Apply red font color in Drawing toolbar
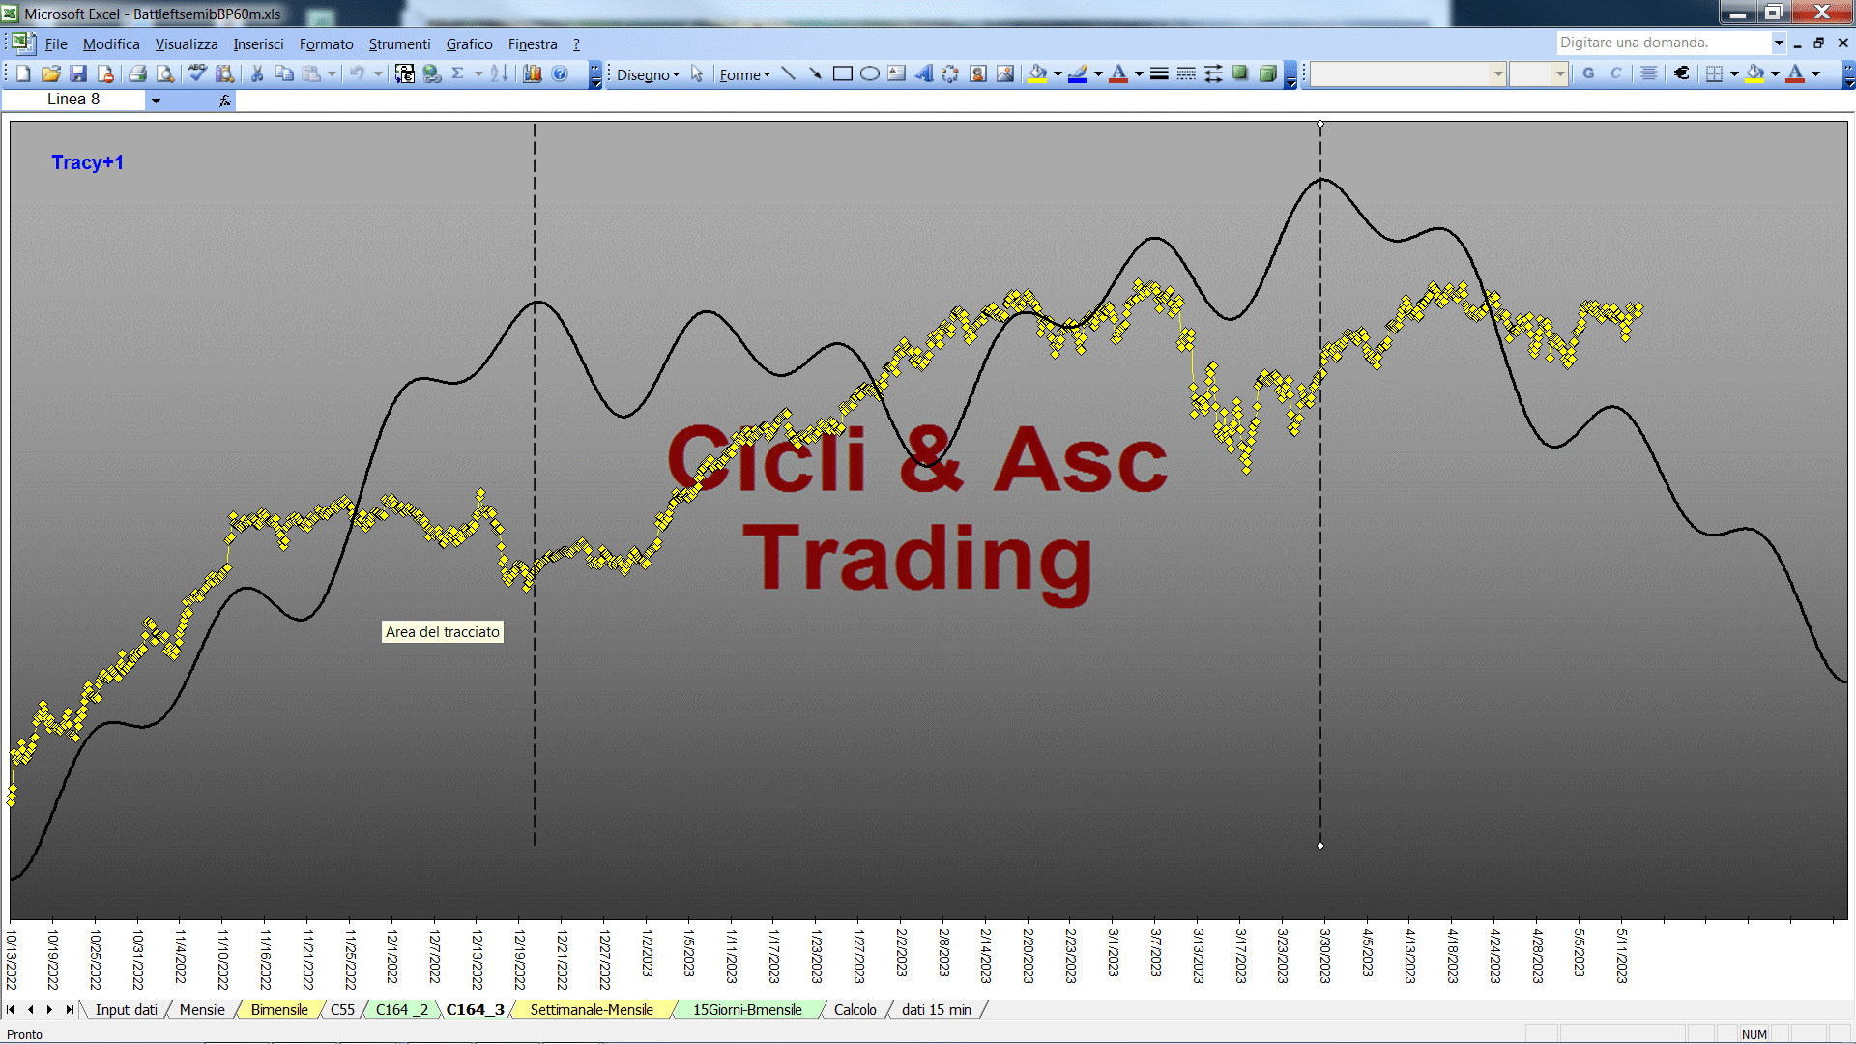1856x1044 pixels. click(x=1118, y=74)
